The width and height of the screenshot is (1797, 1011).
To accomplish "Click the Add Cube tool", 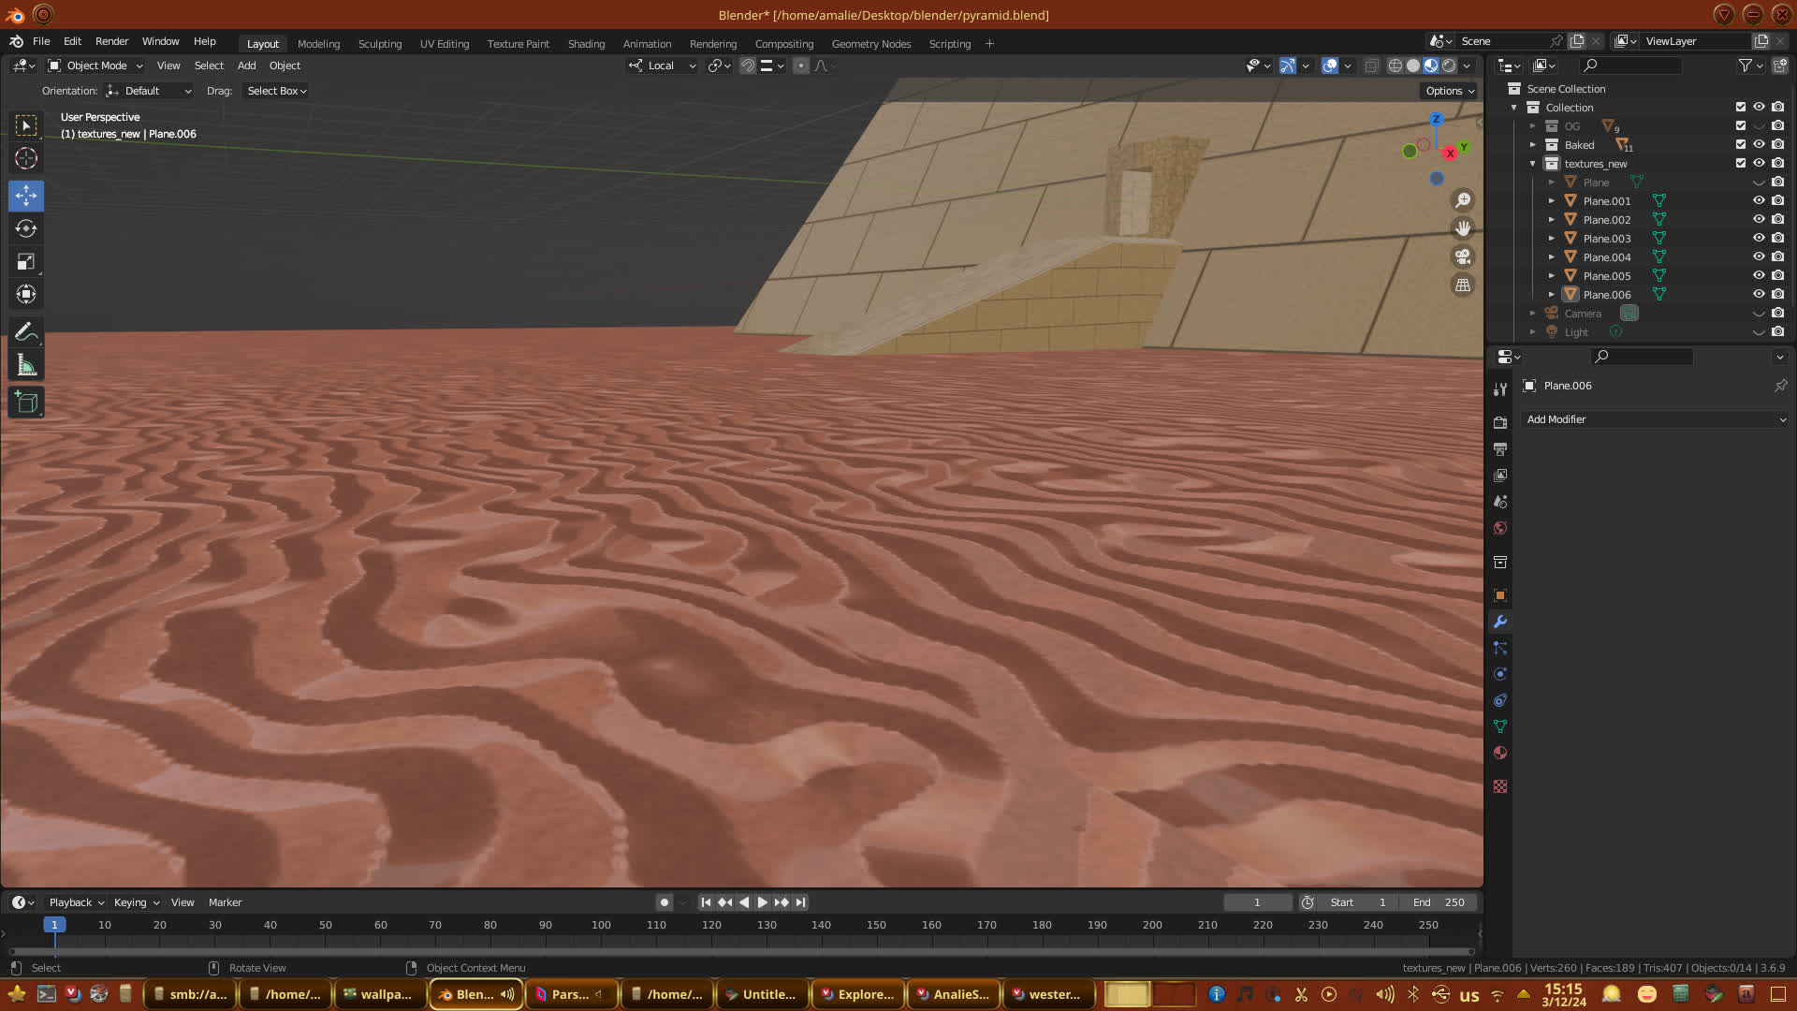I will coord(26,403).
